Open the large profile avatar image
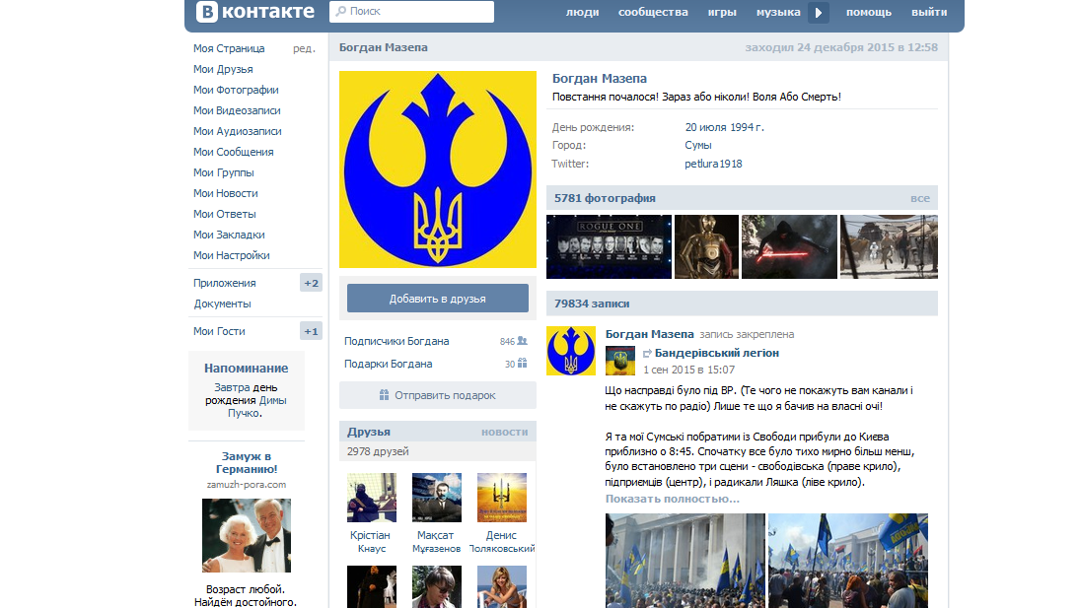 point(438,169)
